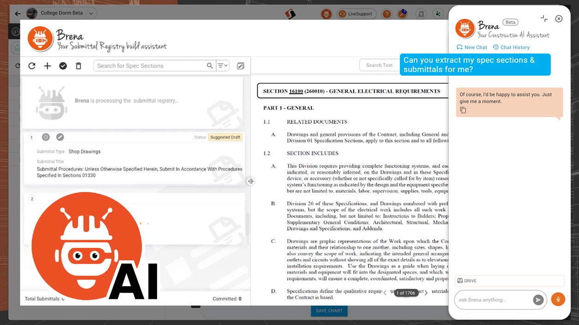The width and height of the screenshot is (579, 325).
Task: Expand the College Dorm Beta project dropdown
Action: [91, 13]
